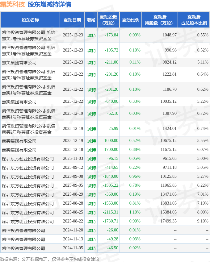This screenshot has width=210, height=262.
Task: Select the 变动股数(万股) column header
Action: 108,20
